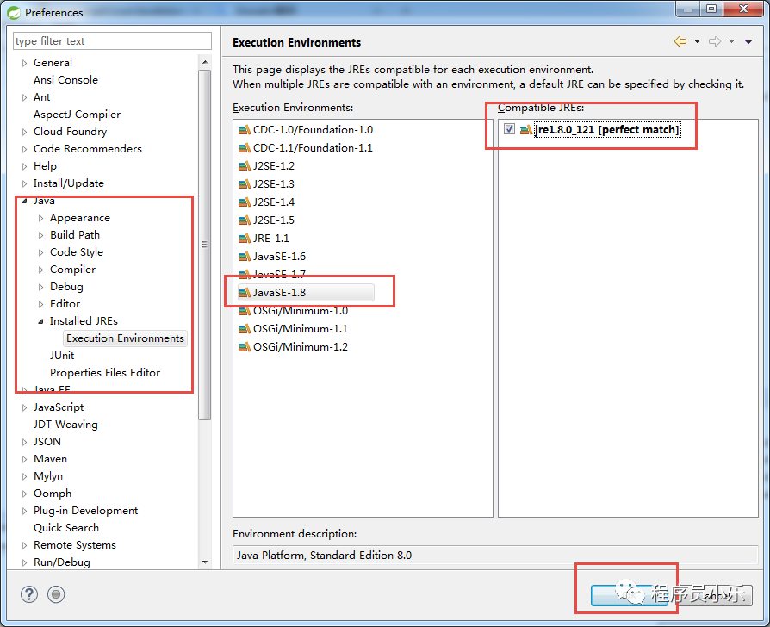The height and width of the screenshot is (627, 770).
Task: Expand the Compiler node
Action: pos(40,270)
